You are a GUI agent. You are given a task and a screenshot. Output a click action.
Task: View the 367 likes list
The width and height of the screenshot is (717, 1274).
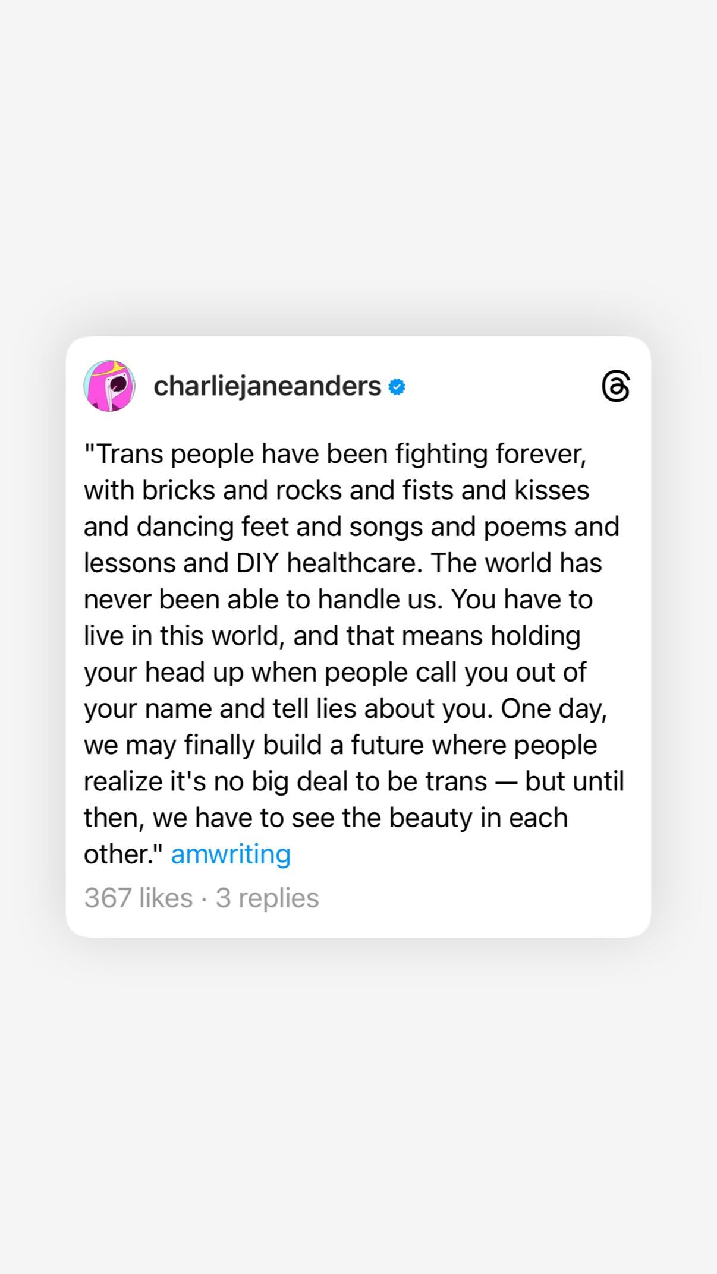click(138, 897)
